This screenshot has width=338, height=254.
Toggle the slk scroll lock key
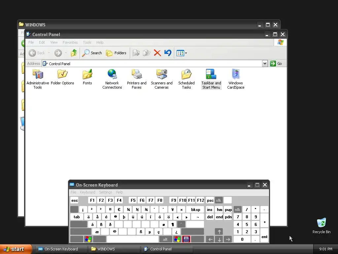tap(219, 200)
